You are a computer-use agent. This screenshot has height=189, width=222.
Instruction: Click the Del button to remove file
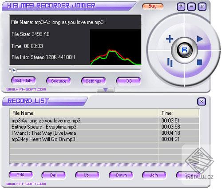point(53,175)
